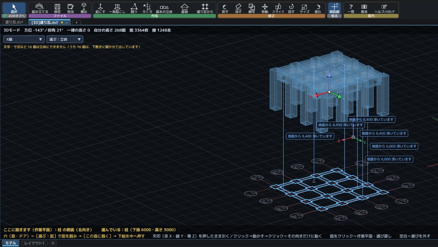
Task: Click the 地面から 8,850 浮いています label
Action: click(340, 125)
